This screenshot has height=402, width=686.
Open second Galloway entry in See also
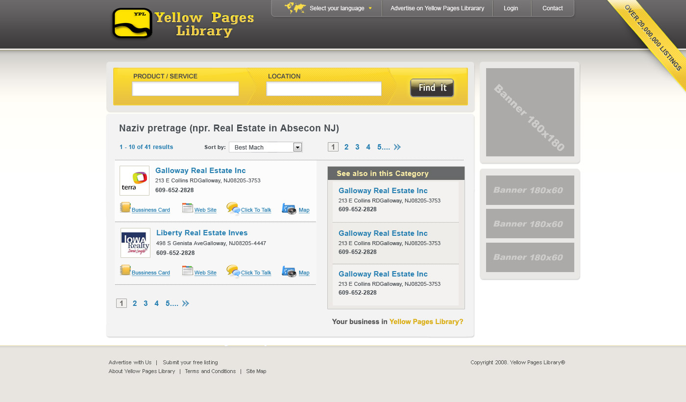coord(383,233)
